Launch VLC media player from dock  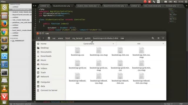pyautogui.click(x=4, y=89)
